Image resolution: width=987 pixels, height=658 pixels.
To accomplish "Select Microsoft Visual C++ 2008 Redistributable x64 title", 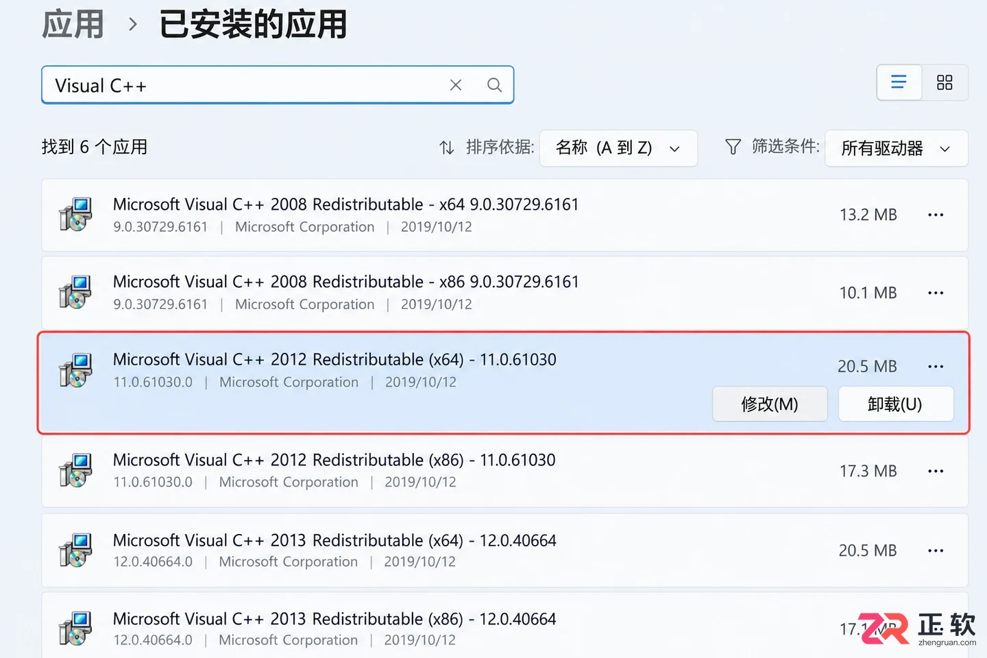I will [345, 204].
